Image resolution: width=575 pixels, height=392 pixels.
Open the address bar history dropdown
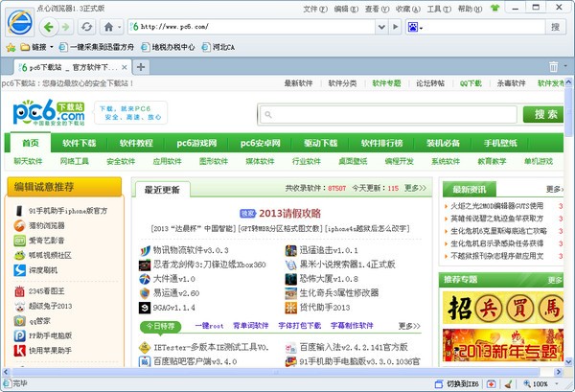381,27
